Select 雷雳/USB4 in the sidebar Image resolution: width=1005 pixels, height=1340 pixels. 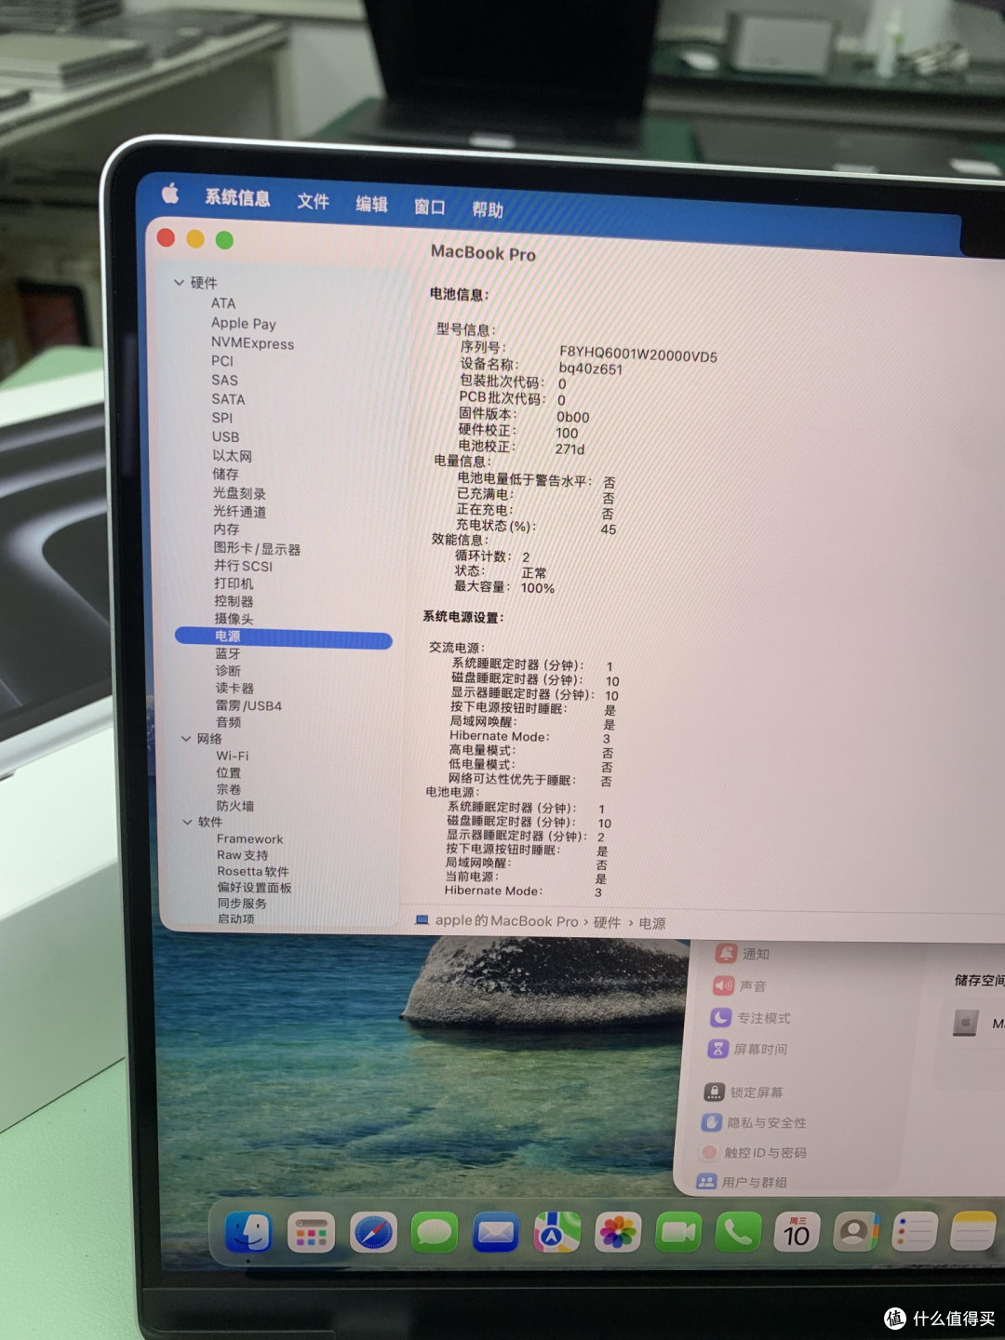pos(248,705)
